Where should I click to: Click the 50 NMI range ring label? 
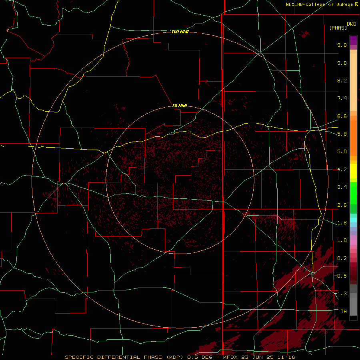(x=180, y=106)
